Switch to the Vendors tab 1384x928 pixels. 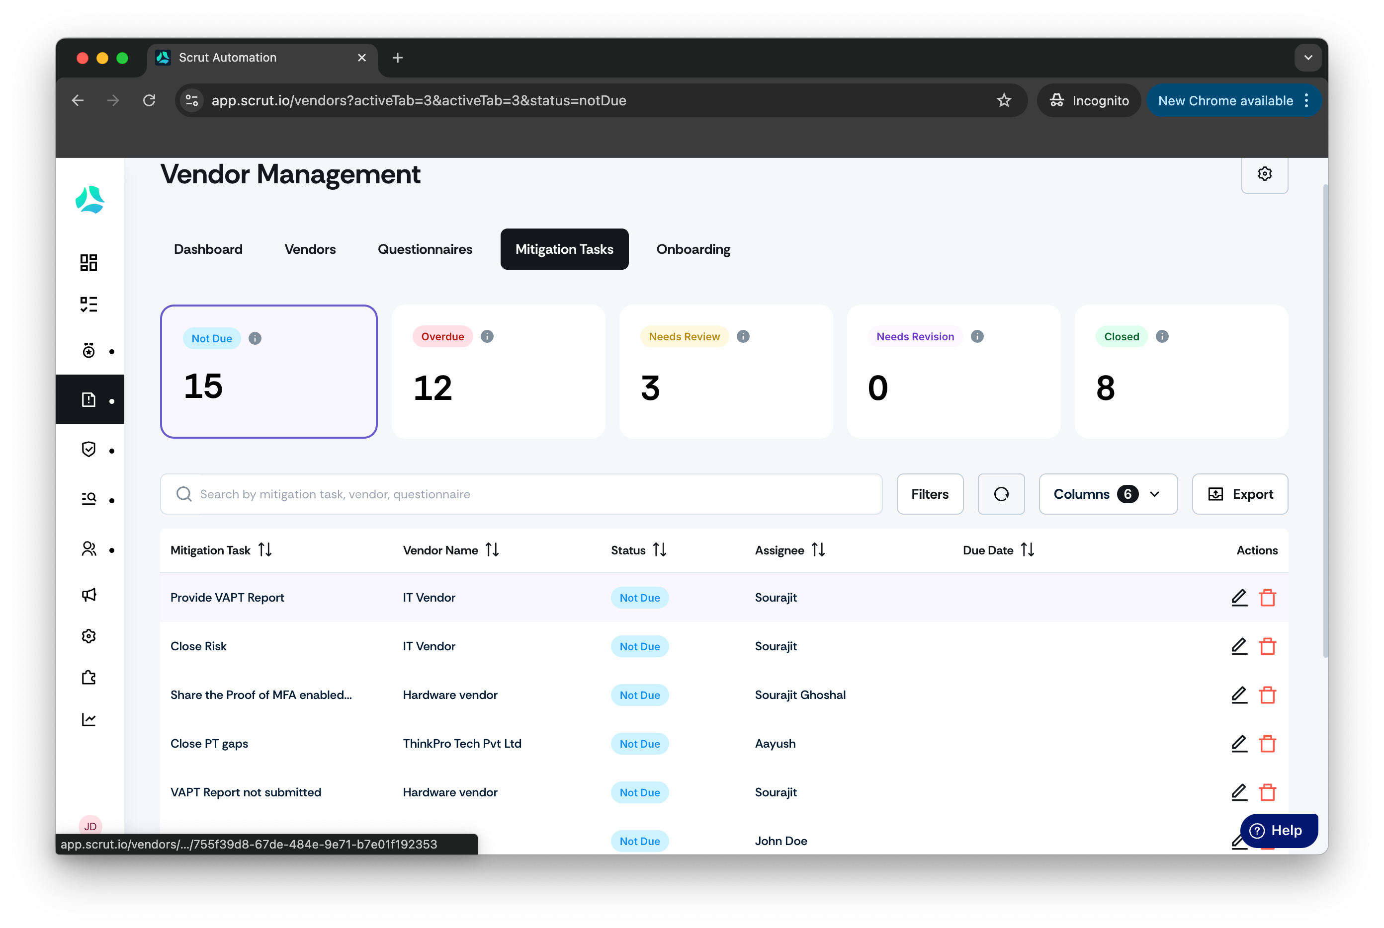[x=310, y=249]
